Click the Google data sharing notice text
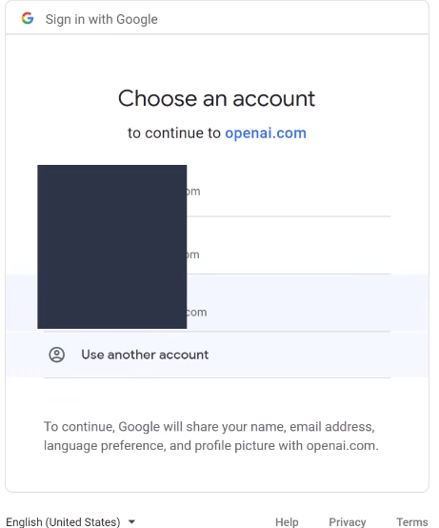 211,437
